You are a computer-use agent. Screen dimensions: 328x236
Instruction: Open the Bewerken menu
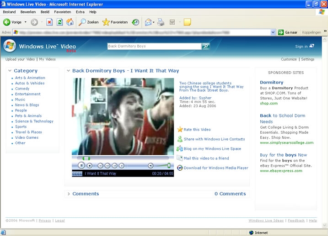click(x=28, y=12)
